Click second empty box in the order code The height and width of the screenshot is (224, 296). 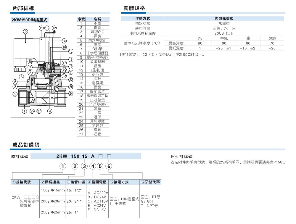(109, 157)
